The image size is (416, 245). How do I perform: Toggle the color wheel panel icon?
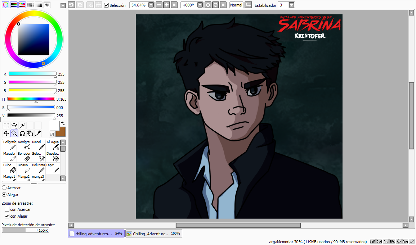click(x=5, y=5)
